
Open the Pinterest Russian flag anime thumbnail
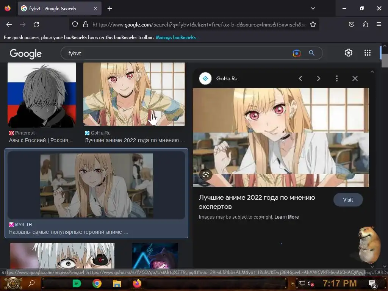pyautogui.click(x=42, y=95)
